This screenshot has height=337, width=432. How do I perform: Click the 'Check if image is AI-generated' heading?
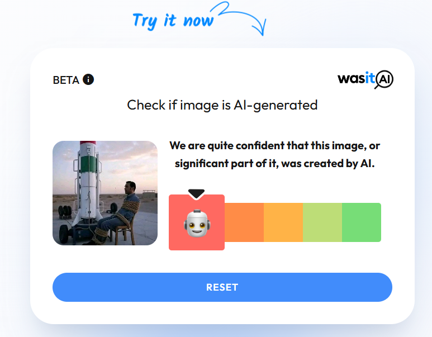click(222, 105)
